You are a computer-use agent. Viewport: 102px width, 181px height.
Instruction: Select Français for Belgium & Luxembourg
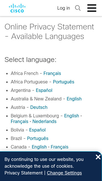pyautogui.click(x=20, y=121)
